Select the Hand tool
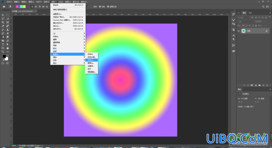The width and height of the screenshot is (272, 148). (7, 48)
